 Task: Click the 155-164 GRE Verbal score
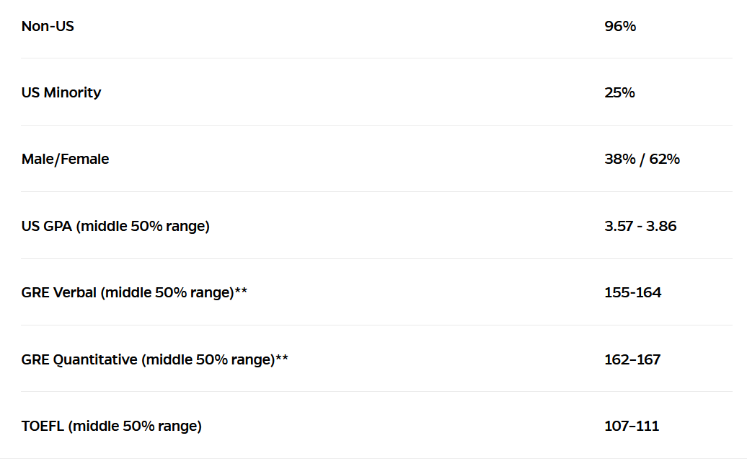click(632, 292)
